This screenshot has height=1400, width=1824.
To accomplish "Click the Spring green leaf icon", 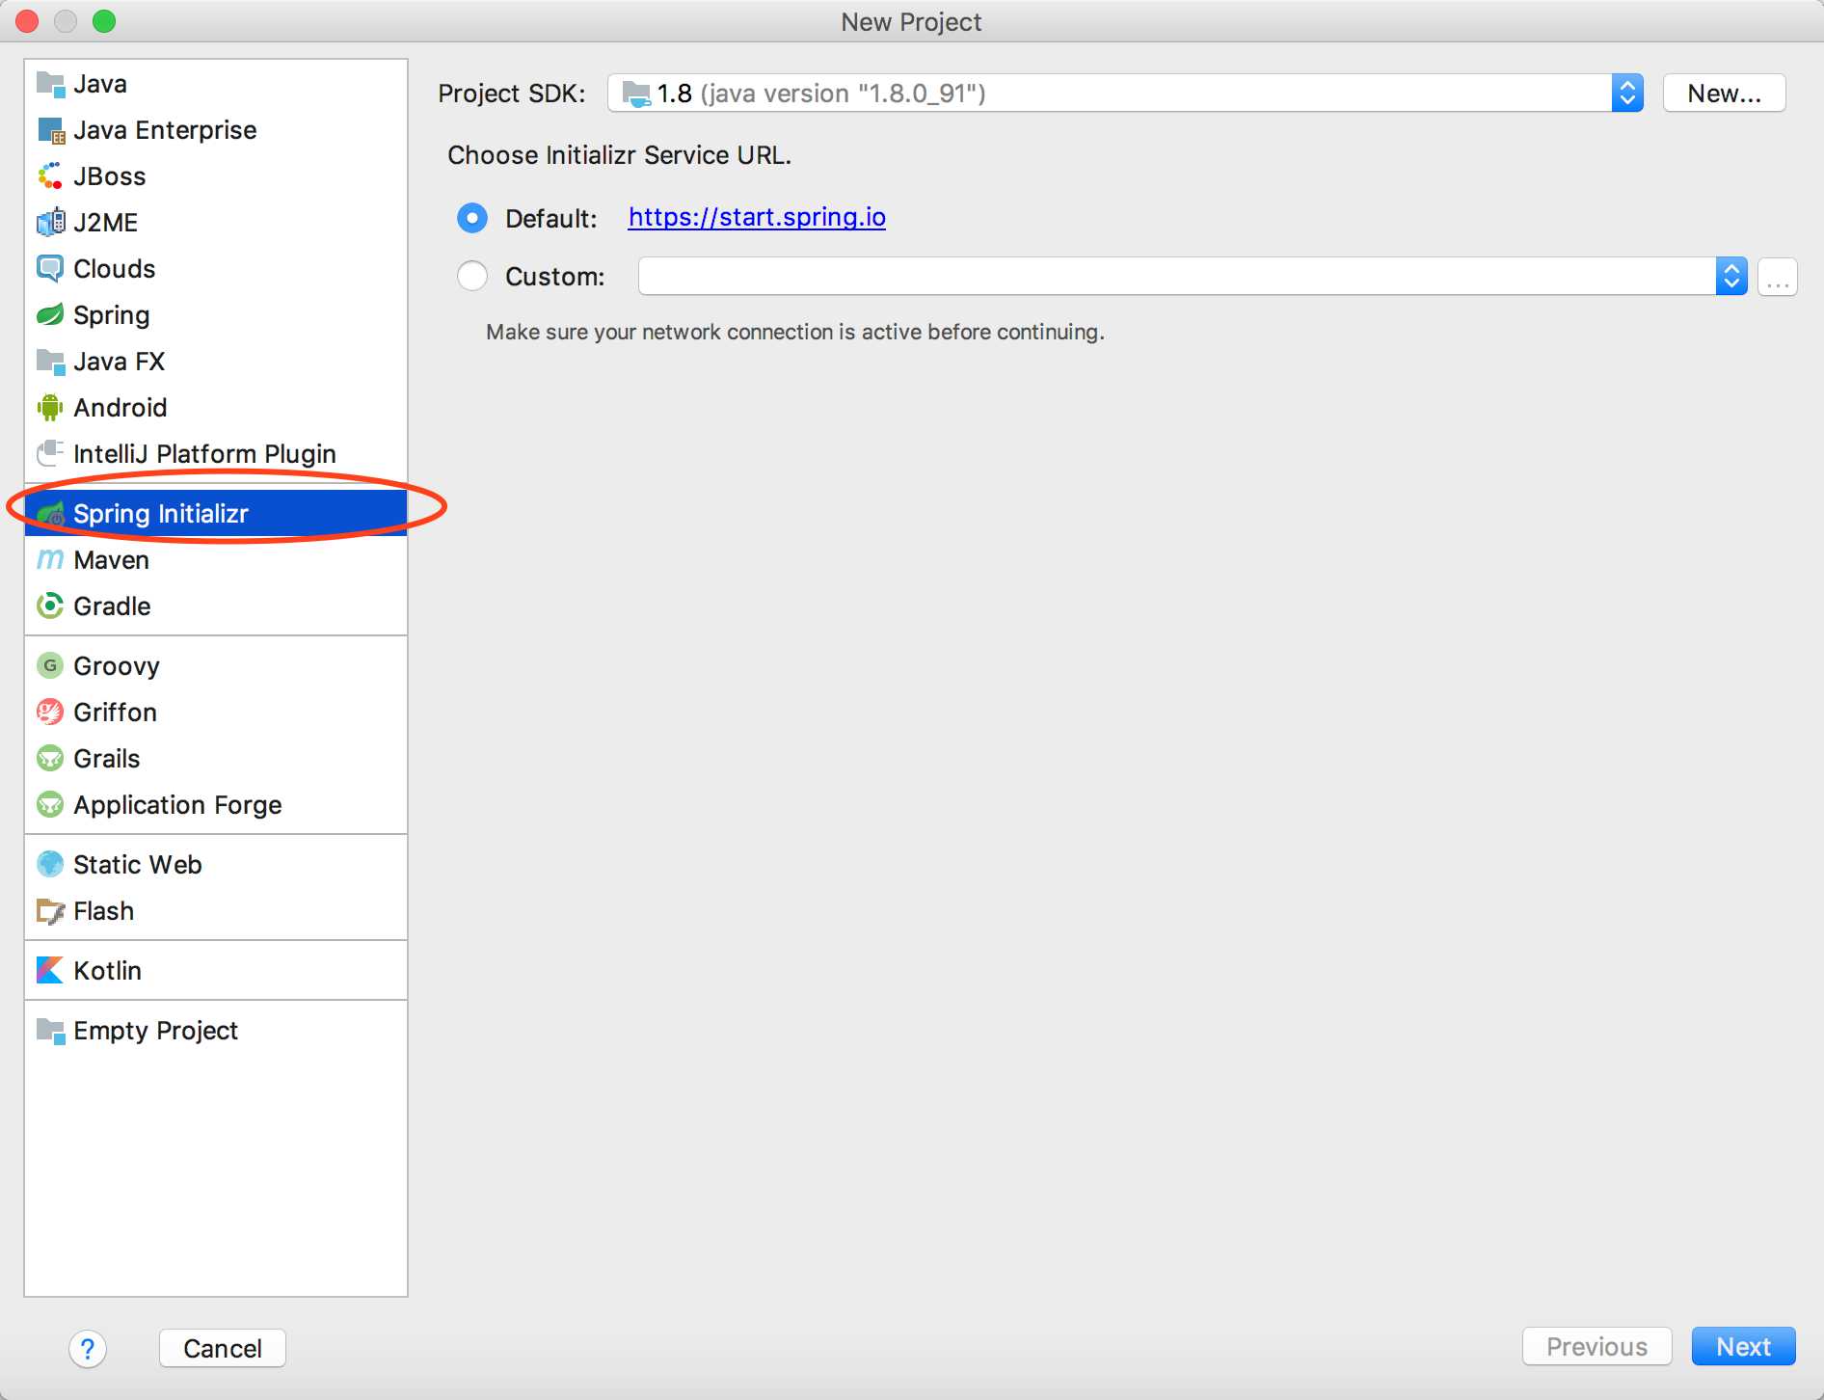I will click(x=50, y=315).
